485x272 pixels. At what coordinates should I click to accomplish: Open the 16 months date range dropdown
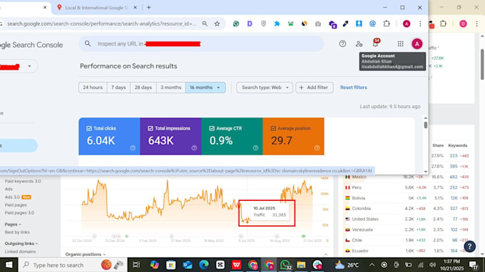click(205, 88)
